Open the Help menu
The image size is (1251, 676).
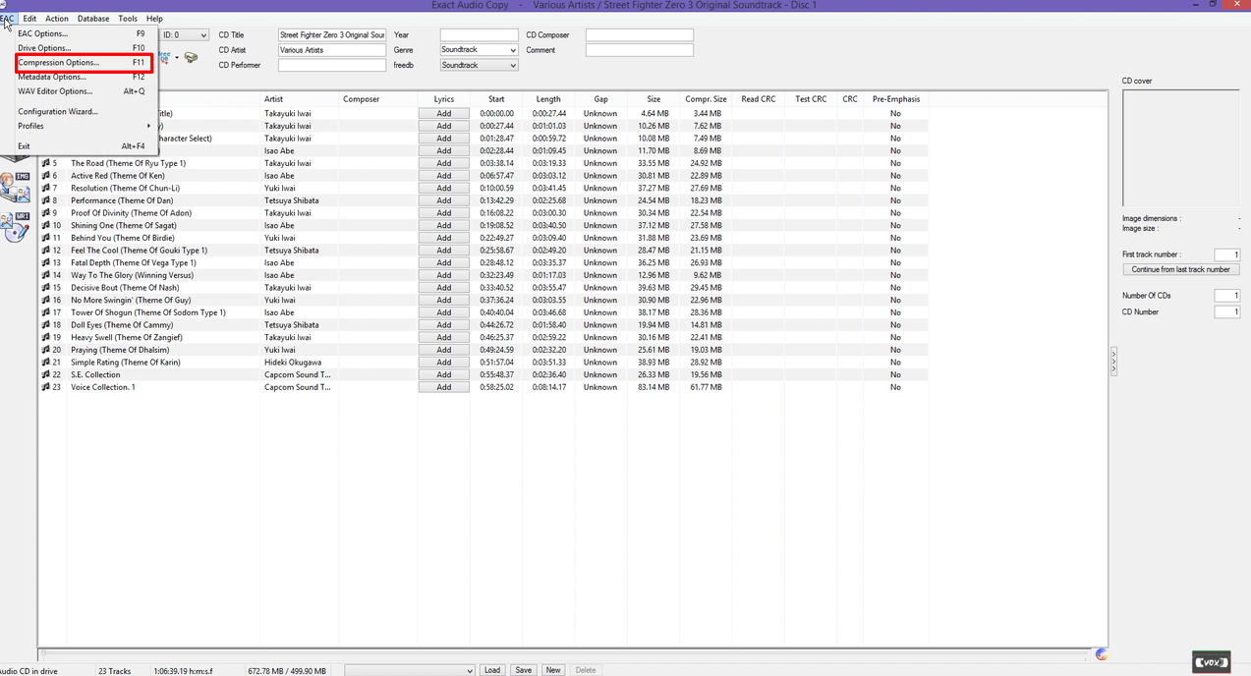tap(154, 19)
